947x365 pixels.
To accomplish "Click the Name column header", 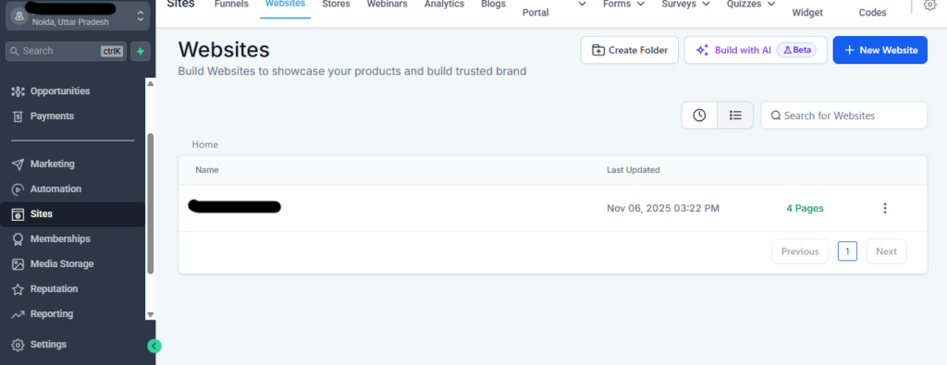I will click(206, 170).
